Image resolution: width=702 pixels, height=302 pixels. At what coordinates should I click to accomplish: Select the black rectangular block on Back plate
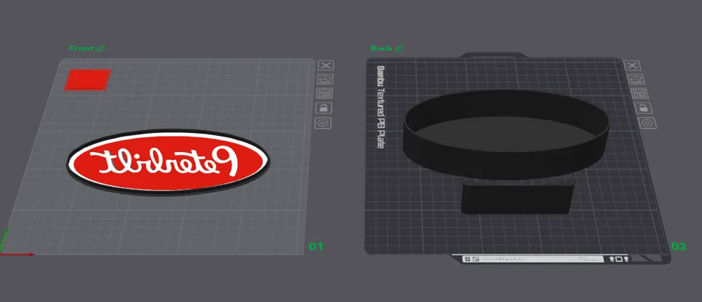point(517,199)
